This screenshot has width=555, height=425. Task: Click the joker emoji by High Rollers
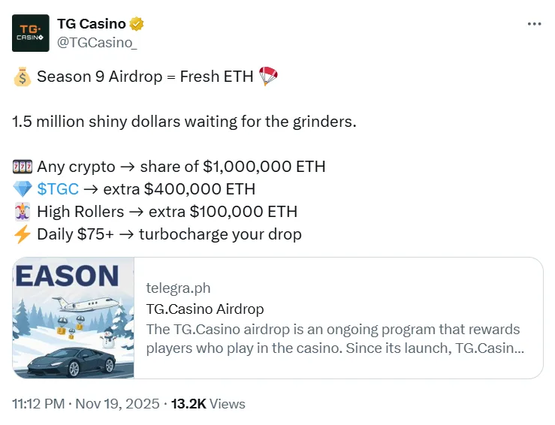(x=22, y=211)
